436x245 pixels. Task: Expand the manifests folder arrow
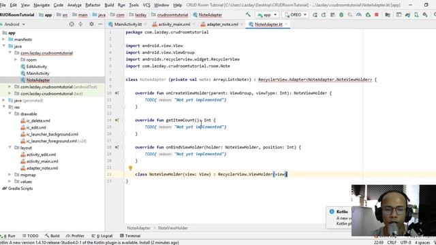[3, 39]
